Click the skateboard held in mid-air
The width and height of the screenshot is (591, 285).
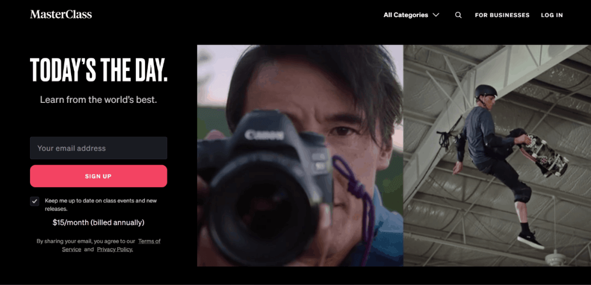544,155
